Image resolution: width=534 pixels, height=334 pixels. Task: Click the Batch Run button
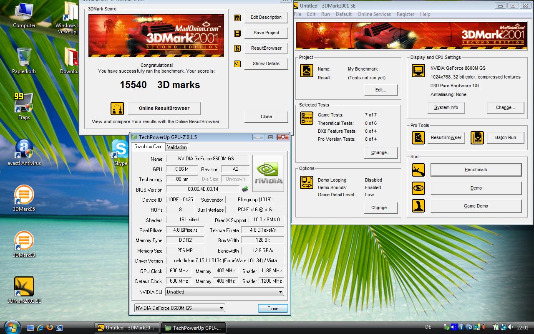(505, 138)
